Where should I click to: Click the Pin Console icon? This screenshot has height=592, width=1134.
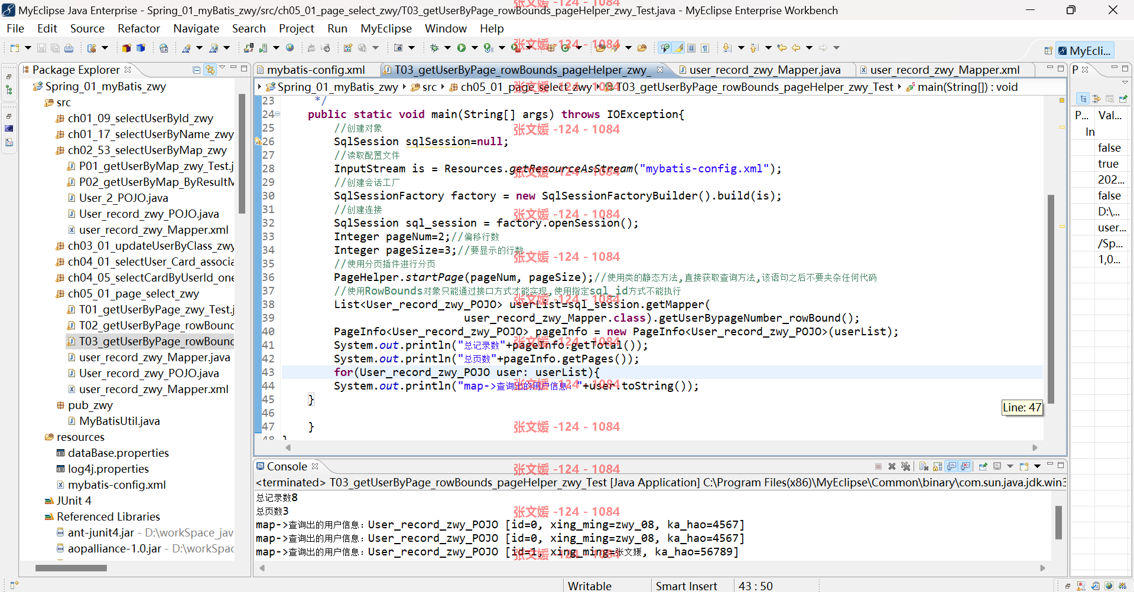983,466
